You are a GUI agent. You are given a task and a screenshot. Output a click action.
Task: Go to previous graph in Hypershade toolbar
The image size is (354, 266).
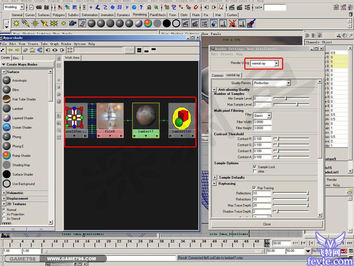click(x=10, y=50)
